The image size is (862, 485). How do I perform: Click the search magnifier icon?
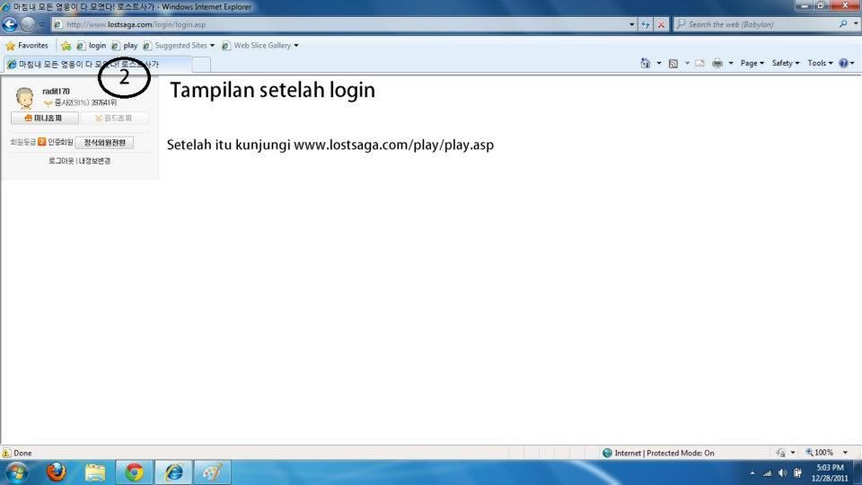(843, 24)
